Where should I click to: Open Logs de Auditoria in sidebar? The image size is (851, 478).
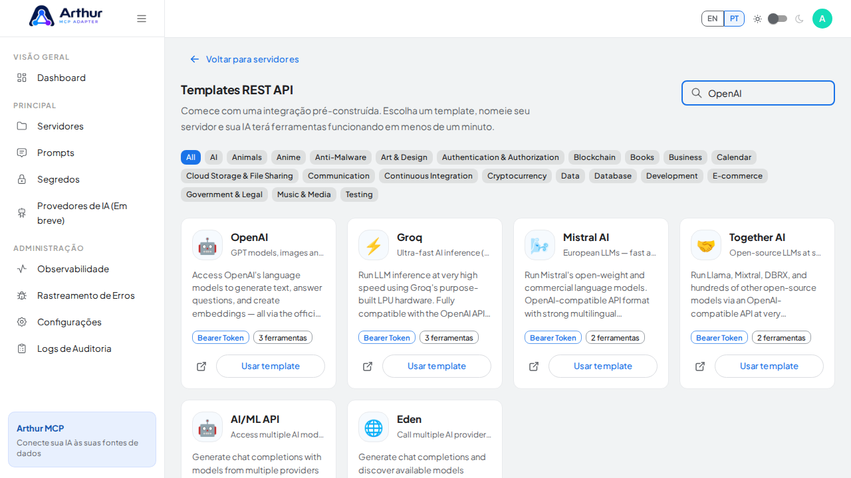82,349
